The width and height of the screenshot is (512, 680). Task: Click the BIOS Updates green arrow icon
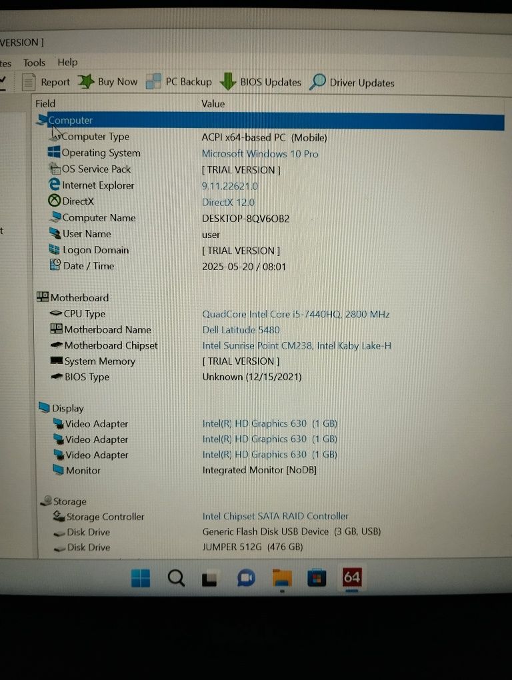[x=227, y=81]
